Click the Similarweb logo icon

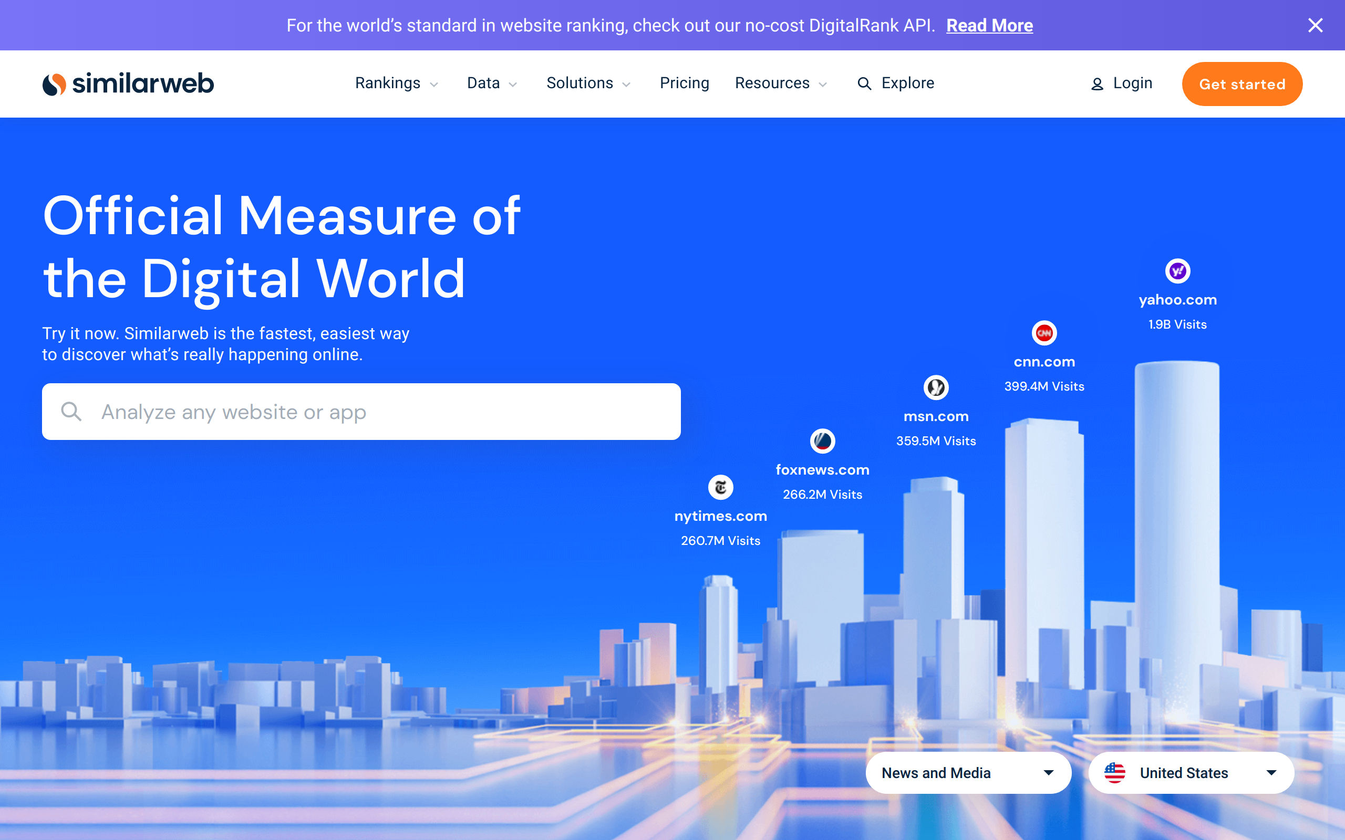pyautogui.click(x=55, y=84)
